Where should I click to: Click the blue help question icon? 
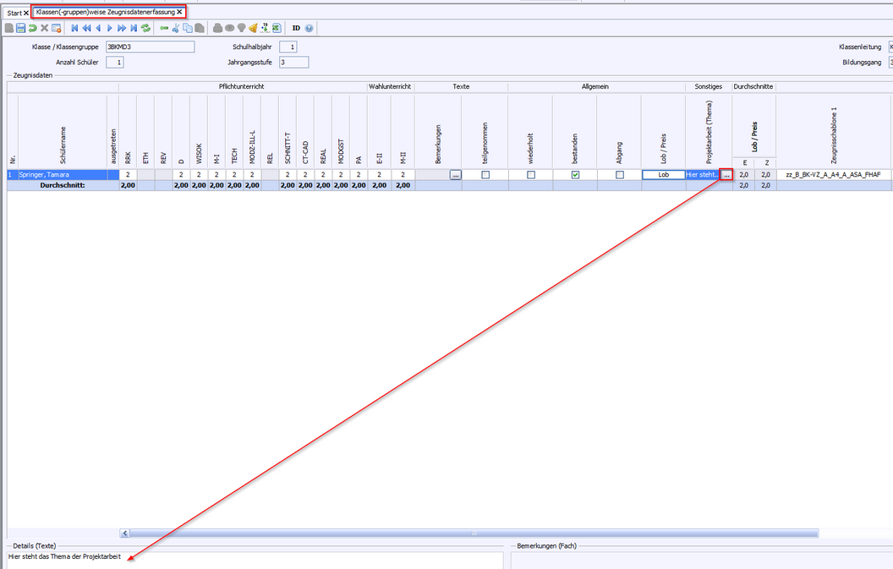(309, 28)
